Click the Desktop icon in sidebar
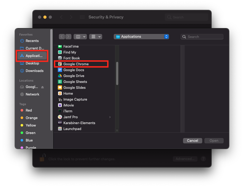Viewport: 244px width, 187px height. [x=22, y=63]
